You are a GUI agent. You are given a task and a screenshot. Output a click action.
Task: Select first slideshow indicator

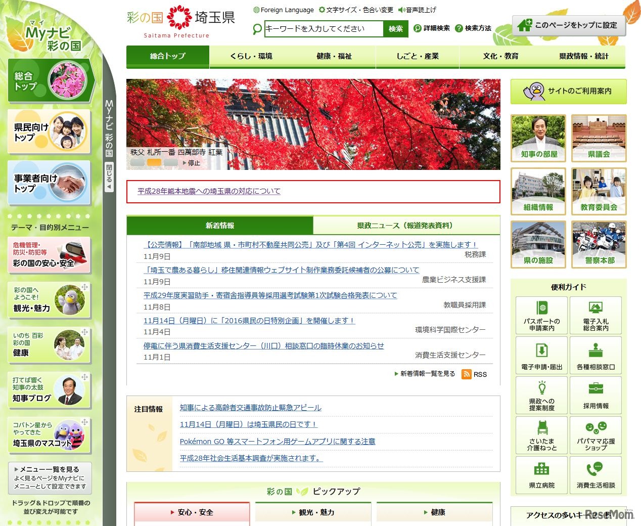point(138,163)
